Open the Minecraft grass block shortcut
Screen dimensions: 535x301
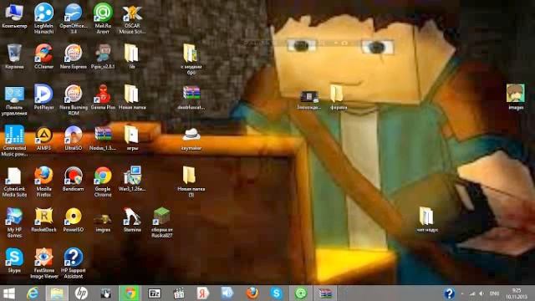(x=161, y=223)
